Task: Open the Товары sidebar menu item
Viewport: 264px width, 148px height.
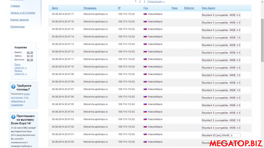Action: pyautogui.click(x=15, y=6)
